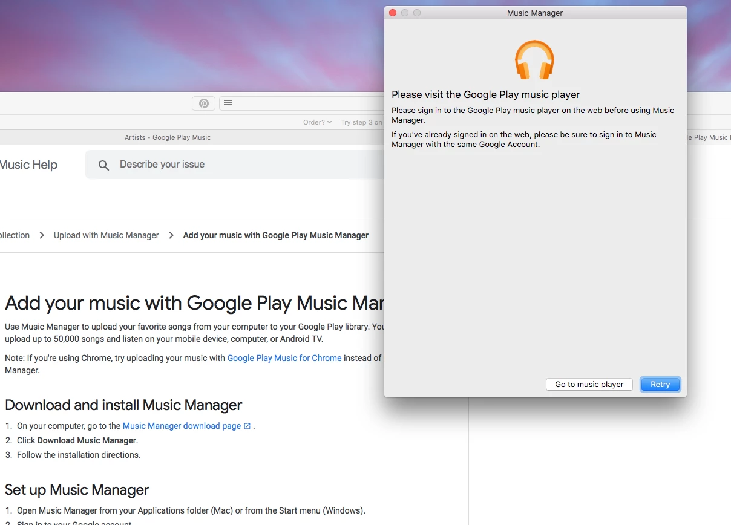This screenshot has width=731, height=525.
Task: Click the Follow the installation directions step
Action: pyautogui.click(x=79, y=455)
